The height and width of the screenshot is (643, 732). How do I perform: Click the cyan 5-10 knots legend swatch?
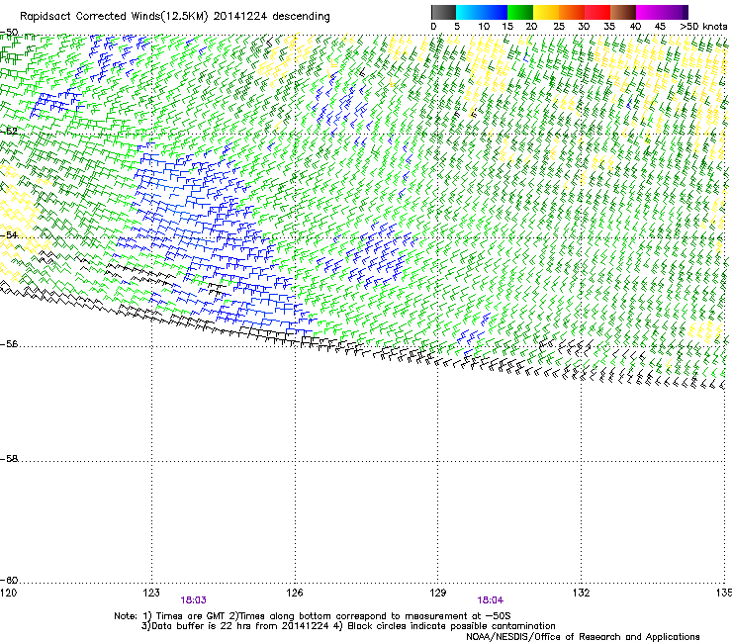[x=469, y=12]
